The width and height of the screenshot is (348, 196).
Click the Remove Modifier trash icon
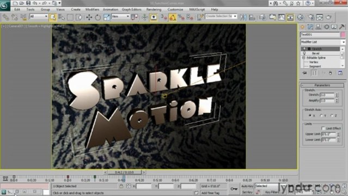point(331,73)
